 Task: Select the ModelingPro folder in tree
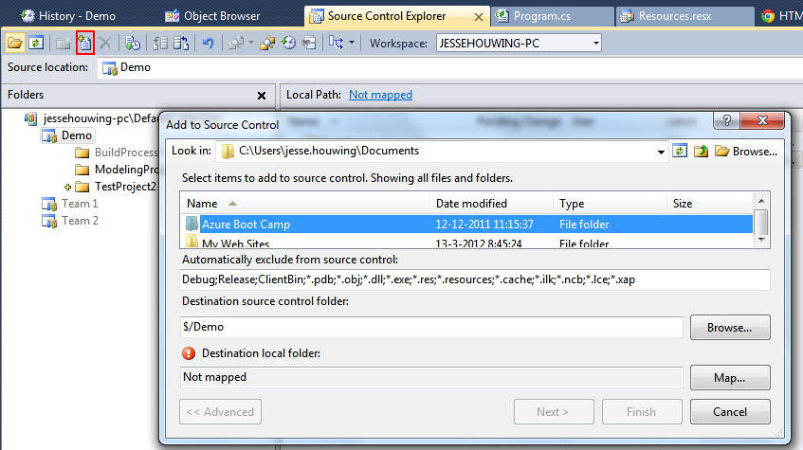126,169
